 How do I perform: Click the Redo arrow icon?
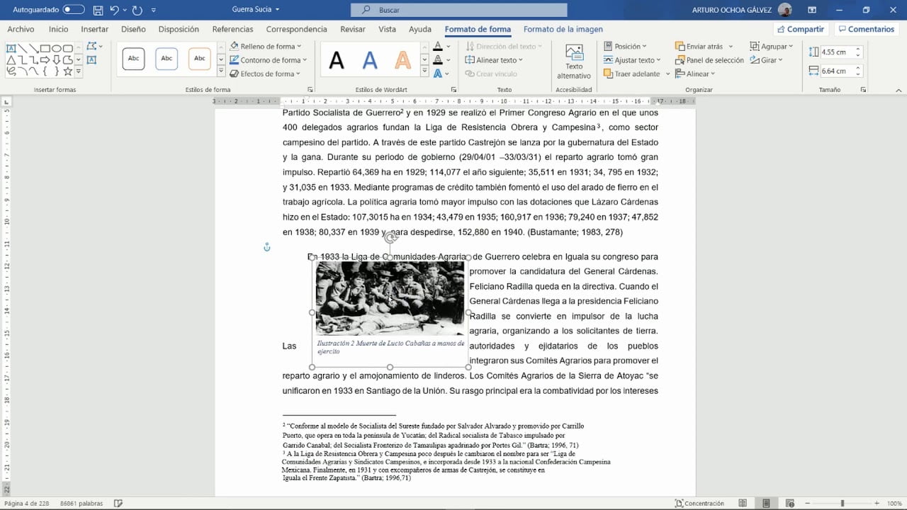coord(137,10)
